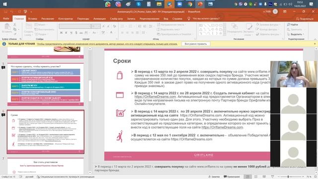Click the slideshow view icon in status bar
This screenshot has width=318, height=179.
272,177
